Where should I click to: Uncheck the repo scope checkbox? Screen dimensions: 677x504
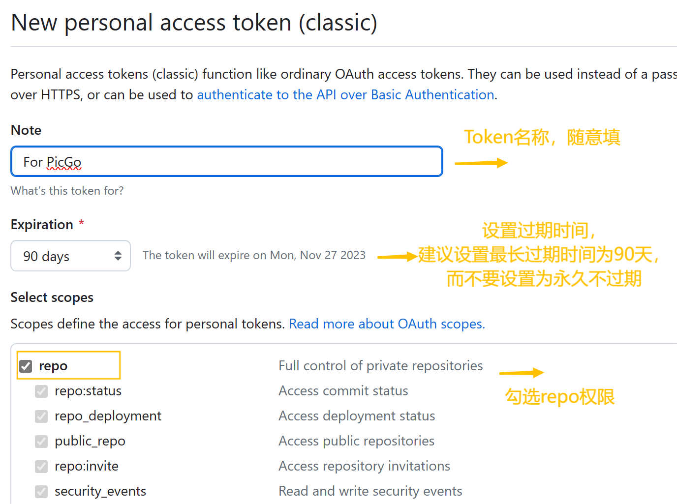(x=26, y=366)
